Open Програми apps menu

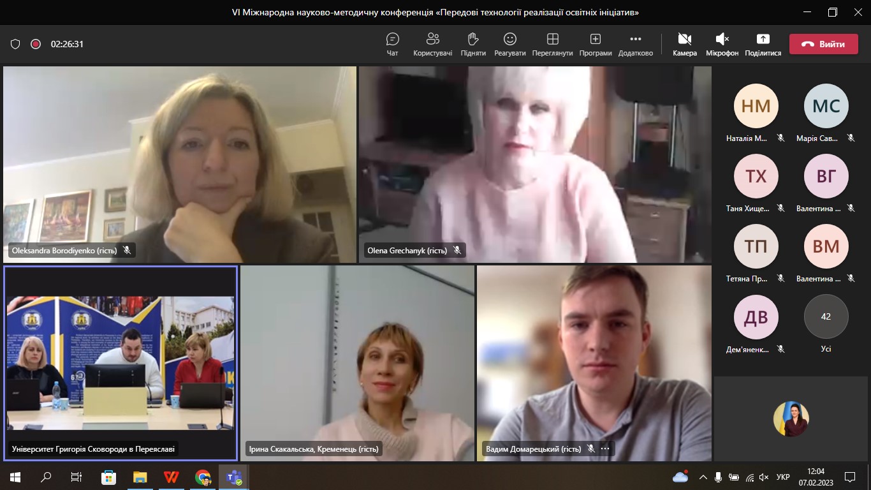coord(596,45)
